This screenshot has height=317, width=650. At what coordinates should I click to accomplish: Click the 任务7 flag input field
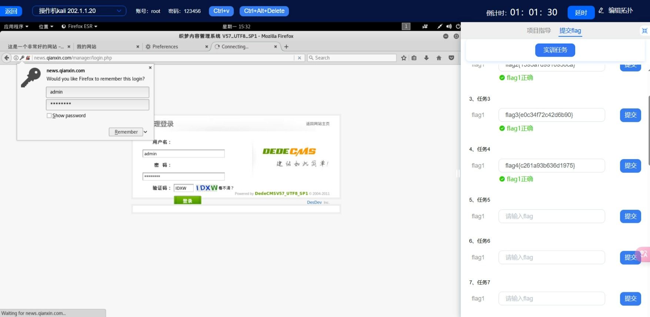tap(551, 299)
